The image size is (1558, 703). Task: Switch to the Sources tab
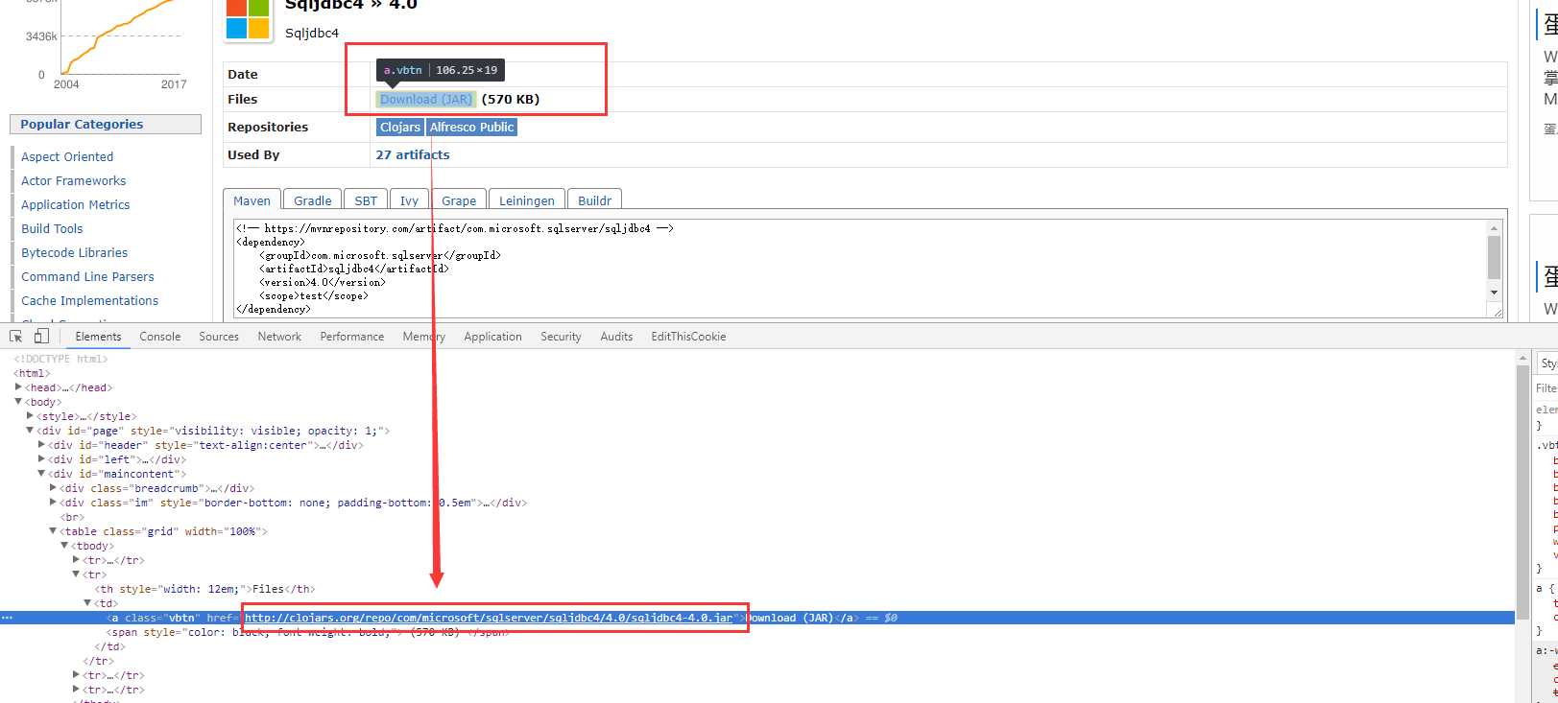click(x=219, y=337)
